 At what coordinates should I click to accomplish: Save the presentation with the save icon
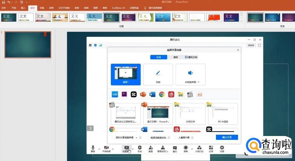click(x=3, y=2)
